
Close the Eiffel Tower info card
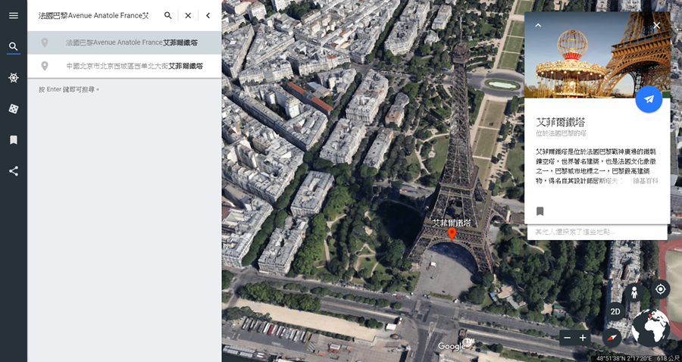657,25
